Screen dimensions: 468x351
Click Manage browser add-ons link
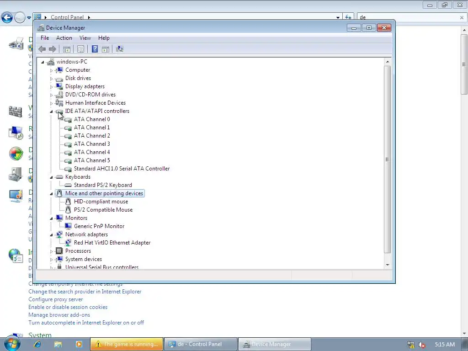(x=59, y=315)
